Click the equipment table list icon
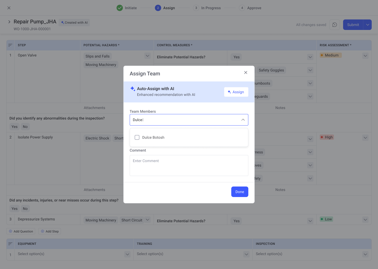The image size is (378, 269). pyautogui.click(x=10, y=244)
